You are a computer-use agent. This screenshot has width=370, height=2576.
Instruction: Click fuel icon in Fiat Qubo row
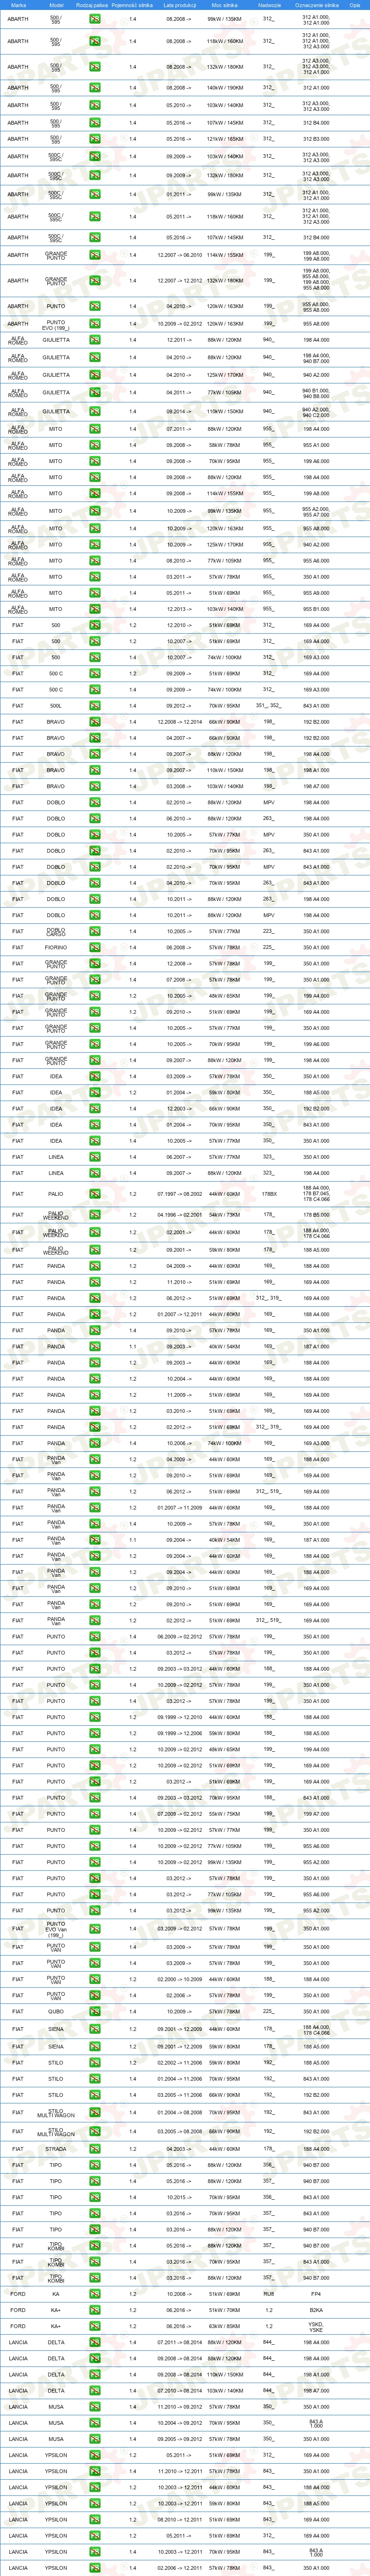(x=95, y=2011)
